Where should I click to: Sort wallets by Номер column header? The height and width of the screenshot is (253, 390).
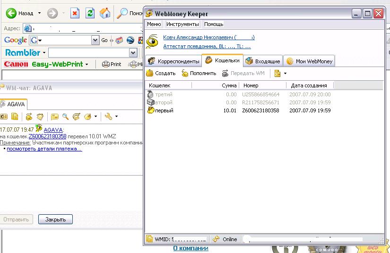click(x=263, y=85)
